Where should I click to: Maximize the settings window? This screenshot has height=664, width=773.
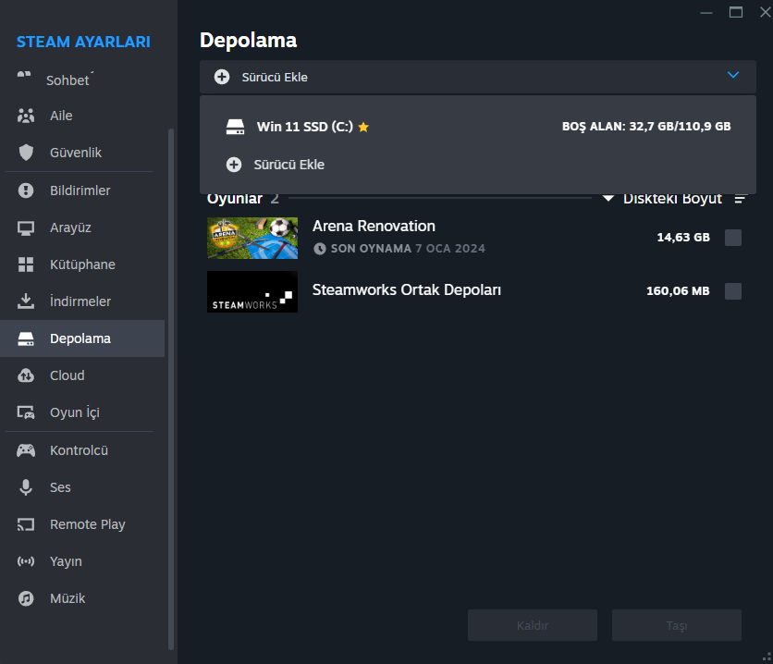pos(736,12)
